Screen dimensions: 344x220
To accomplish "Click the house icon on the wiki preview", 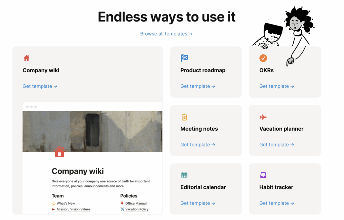I will click(59, 151).
